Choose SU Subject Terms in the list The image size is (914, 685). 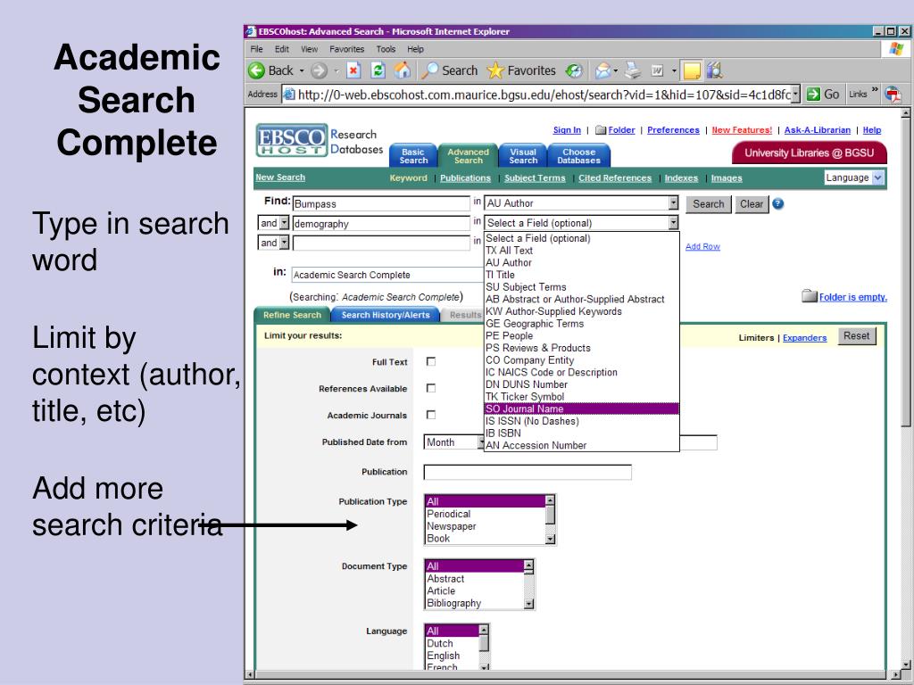(x=526, y=287)
